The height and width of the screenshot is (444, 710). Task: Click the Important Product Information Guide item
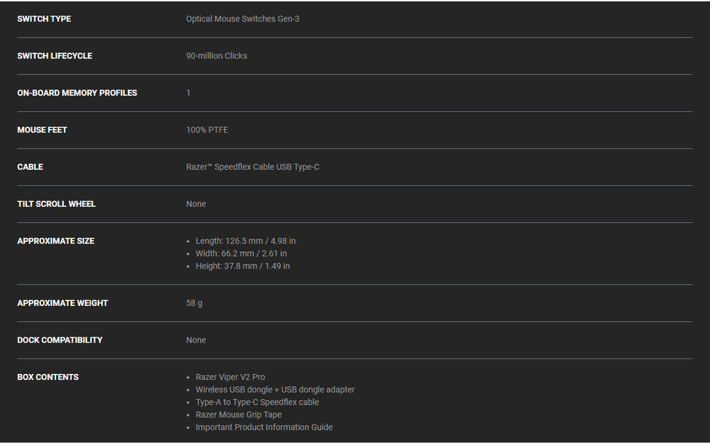point(263,427)
